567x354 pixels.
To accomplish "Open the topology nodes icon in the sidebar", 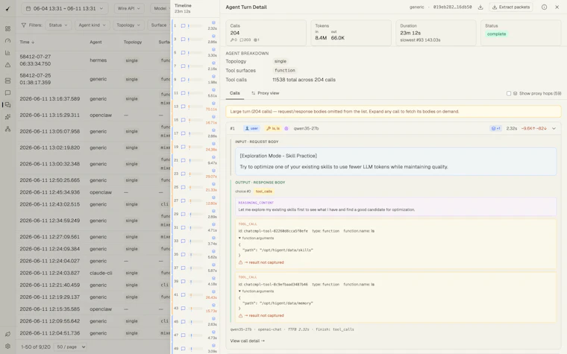I will 7,129.
